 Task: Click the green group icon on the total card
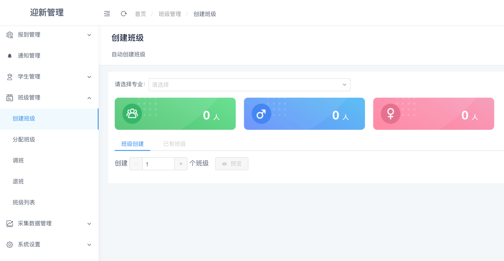[x=132, y=114]
